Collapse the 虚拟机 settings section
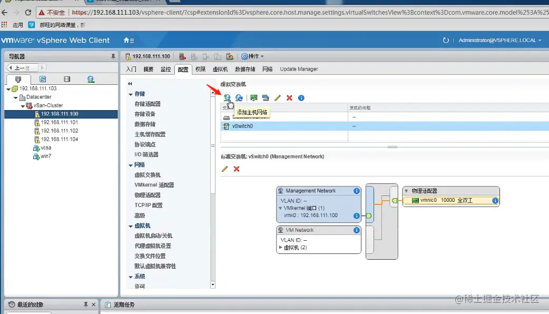Image resolution: width=549 pixels, height=314 pixels. [x=131, y=226]
